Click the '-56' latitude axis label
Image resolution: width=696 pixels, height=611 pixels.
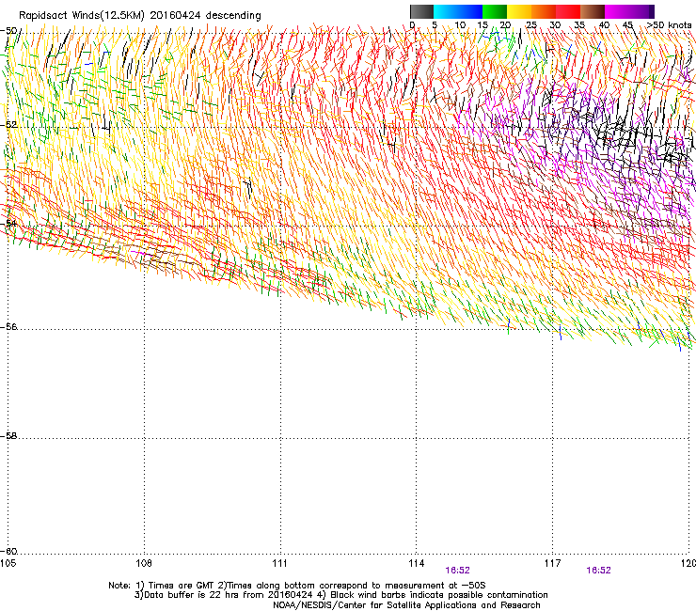[x=8, y=326]
